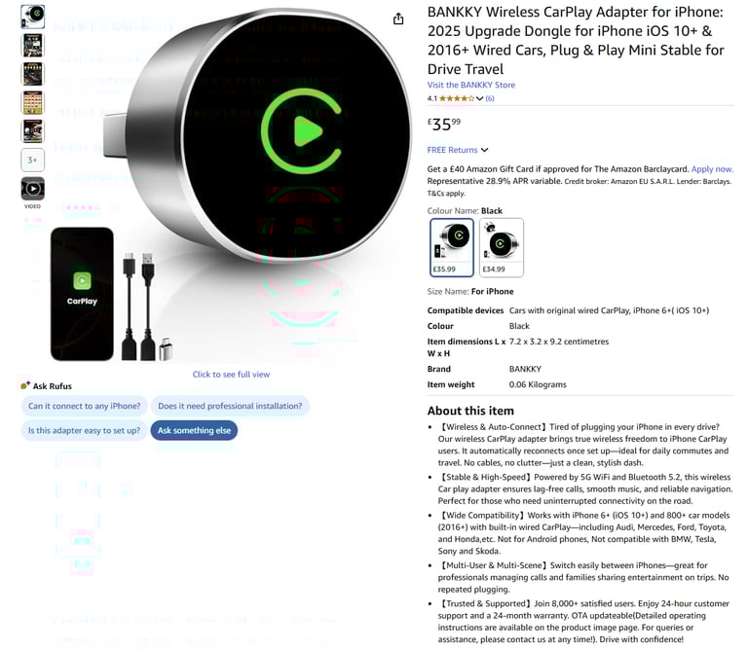Select 'Is this adapter easy to set up?'
This screenshot has height=650, width=748.
[84, 430]
